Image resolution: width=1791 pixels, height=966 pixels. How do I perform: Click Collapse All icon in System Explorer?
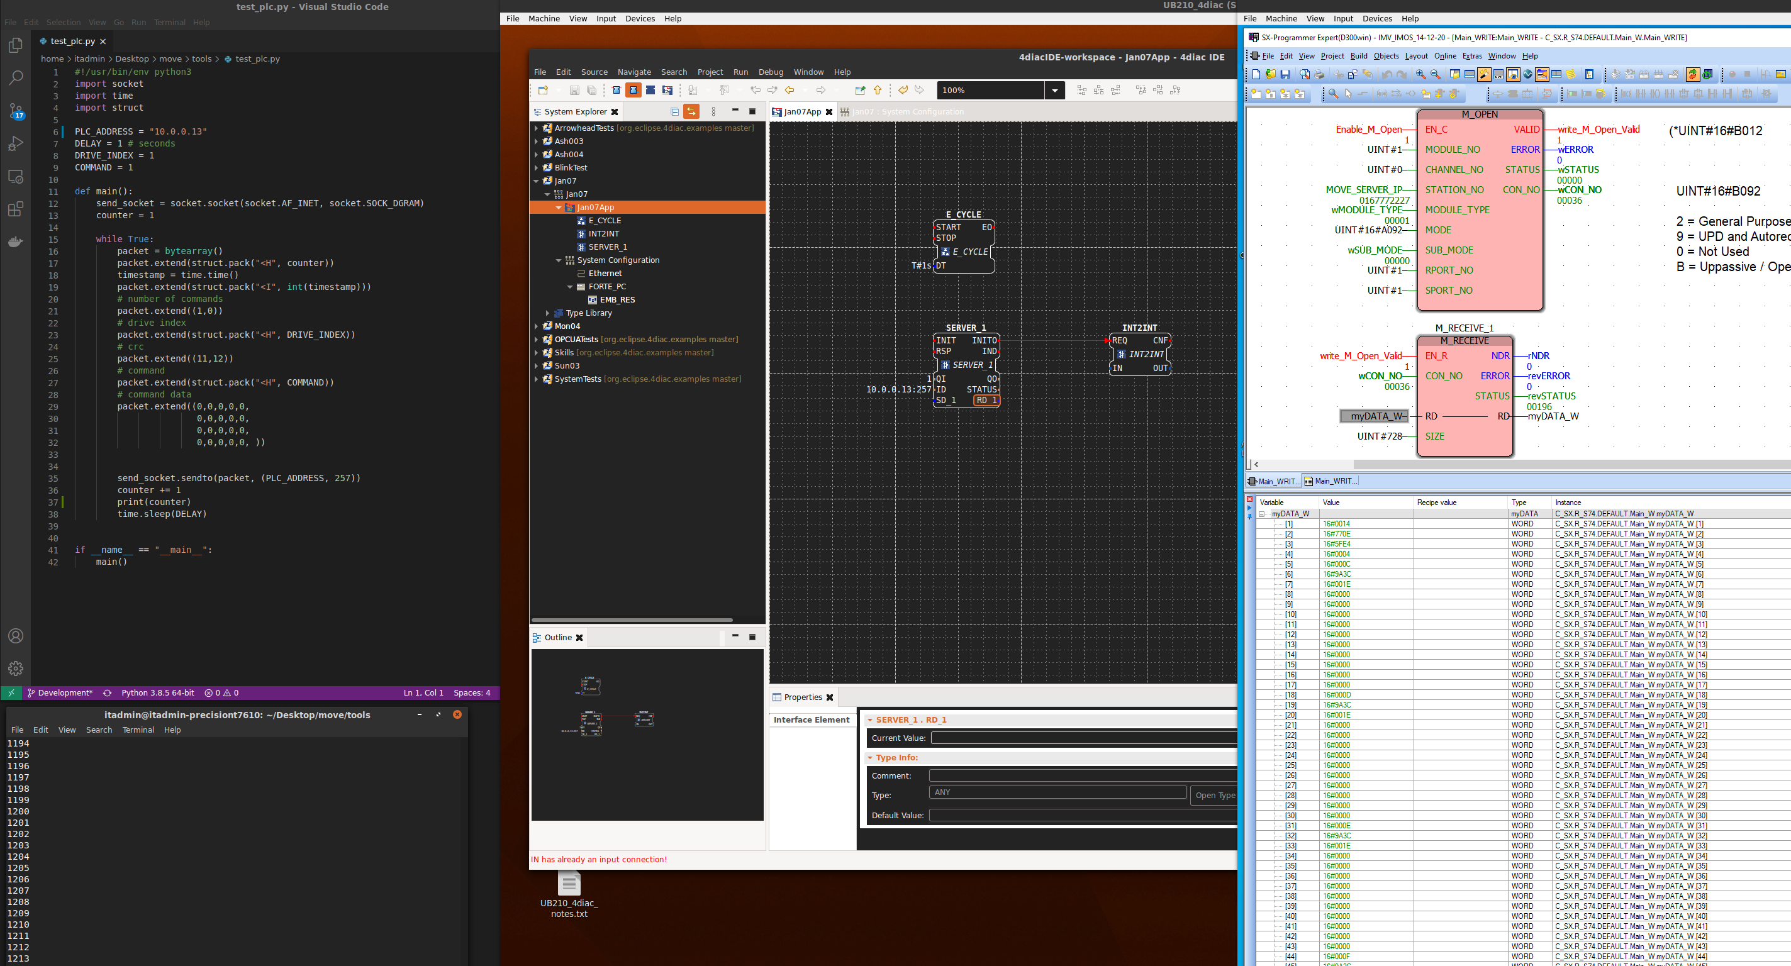pos(674,112)
